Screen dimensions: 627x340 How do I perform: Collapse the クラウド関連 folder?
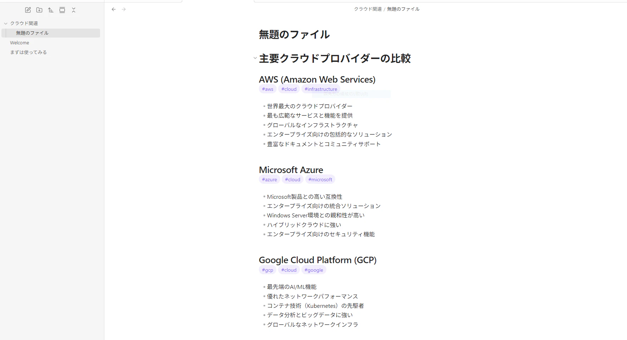pyautogui.click(x=6, y=24)
